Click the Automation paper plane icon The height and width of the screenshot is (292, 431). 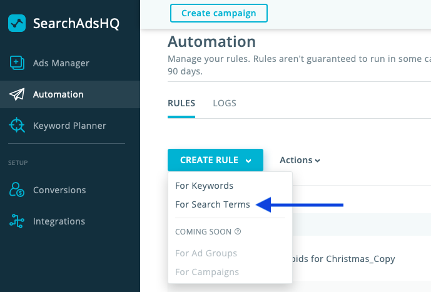pyautogui.click(x=17, y=94)
